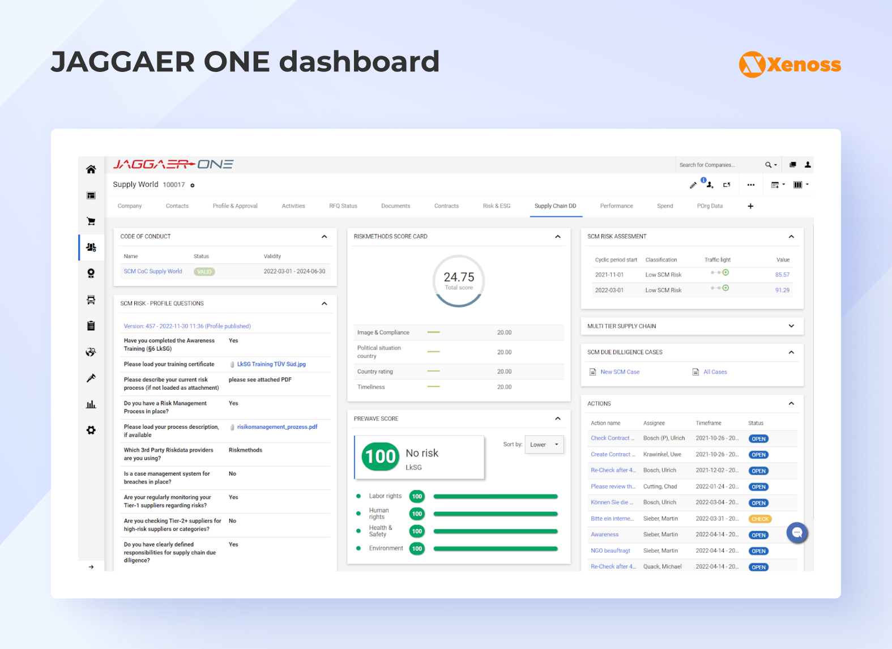Viewport: 892px width, 649px height.
Task: Select the suppliers people sidebar icon
Action: [x=91, y=247]
